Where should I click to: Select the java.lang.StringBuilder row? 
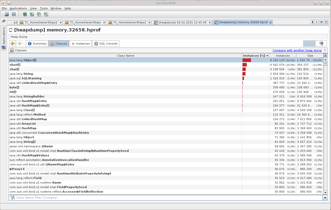click(166, 96)
